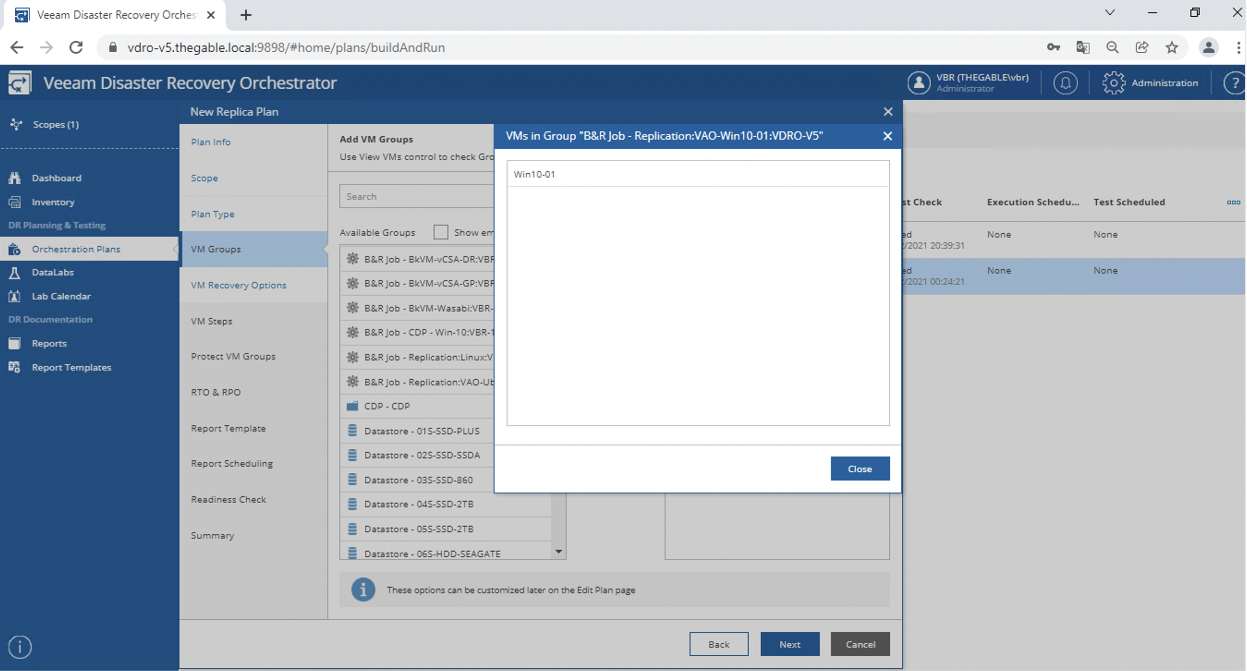The width and height of the screenshot is (1247, 671).
Task: Open Report Scheduling wizard step
Action: click(232, 464)
